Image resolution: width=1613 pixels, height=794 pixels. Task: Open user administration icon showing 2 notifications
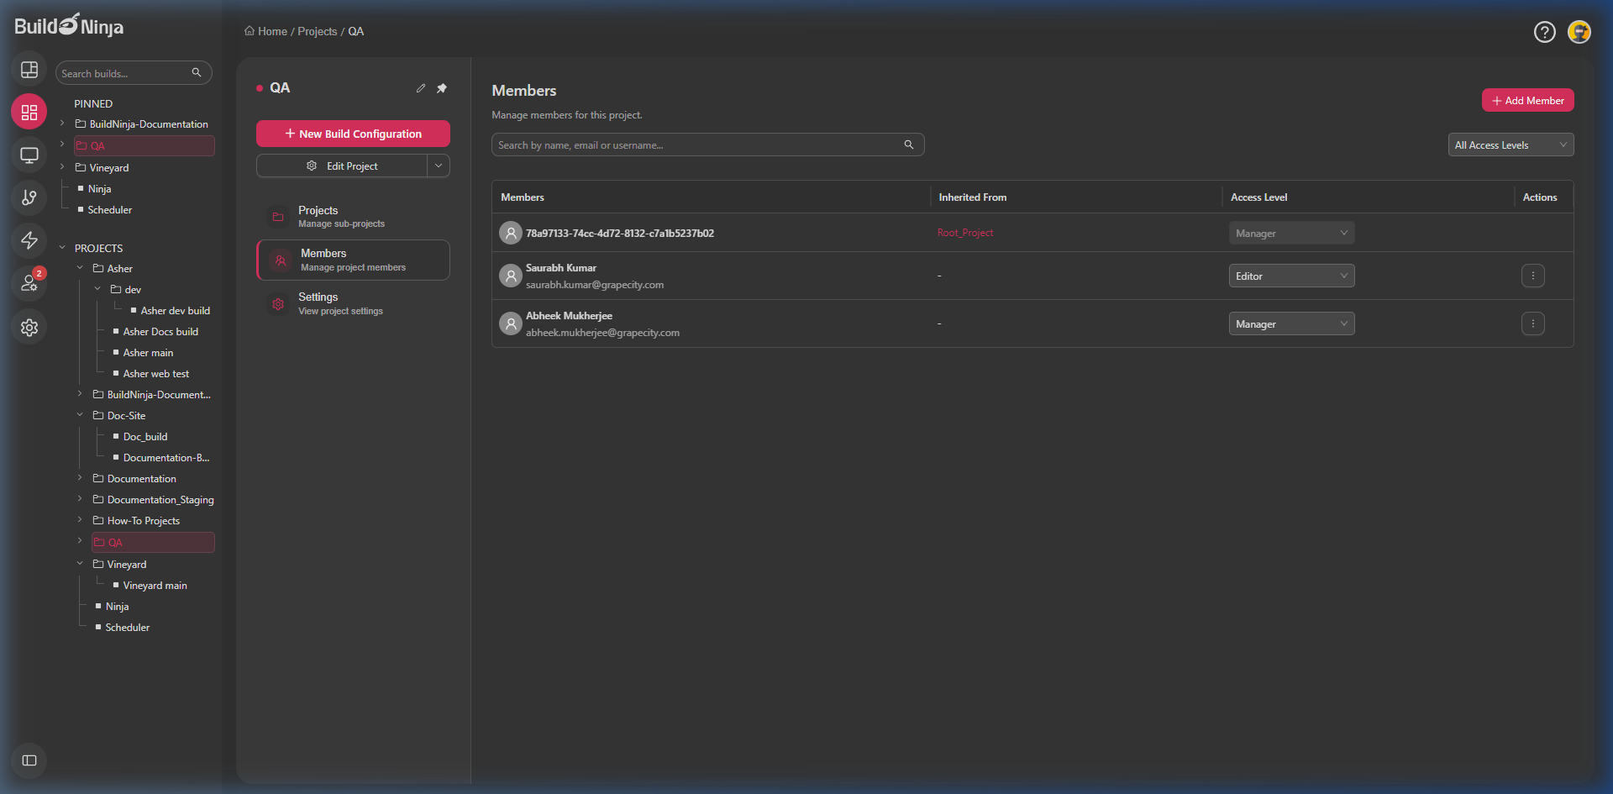coord(29,284)
